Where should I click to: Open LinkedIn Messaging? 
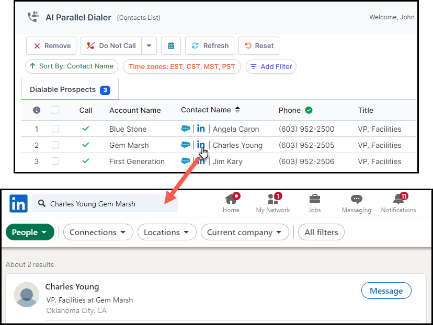coord(357,203)
